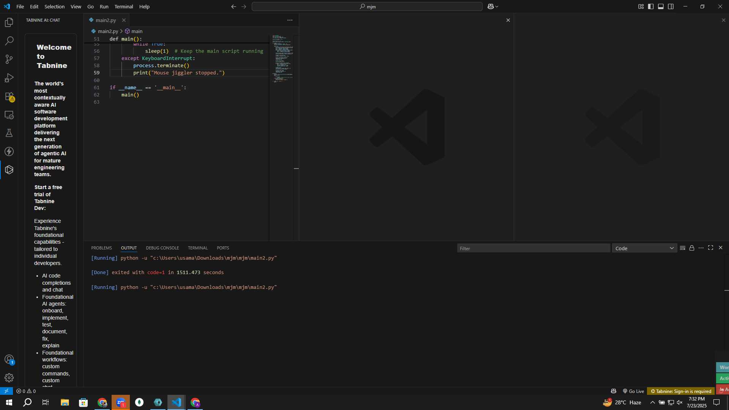Open the Help menu
This screenshot has height=410, width=729.
[x=144, y=6]
